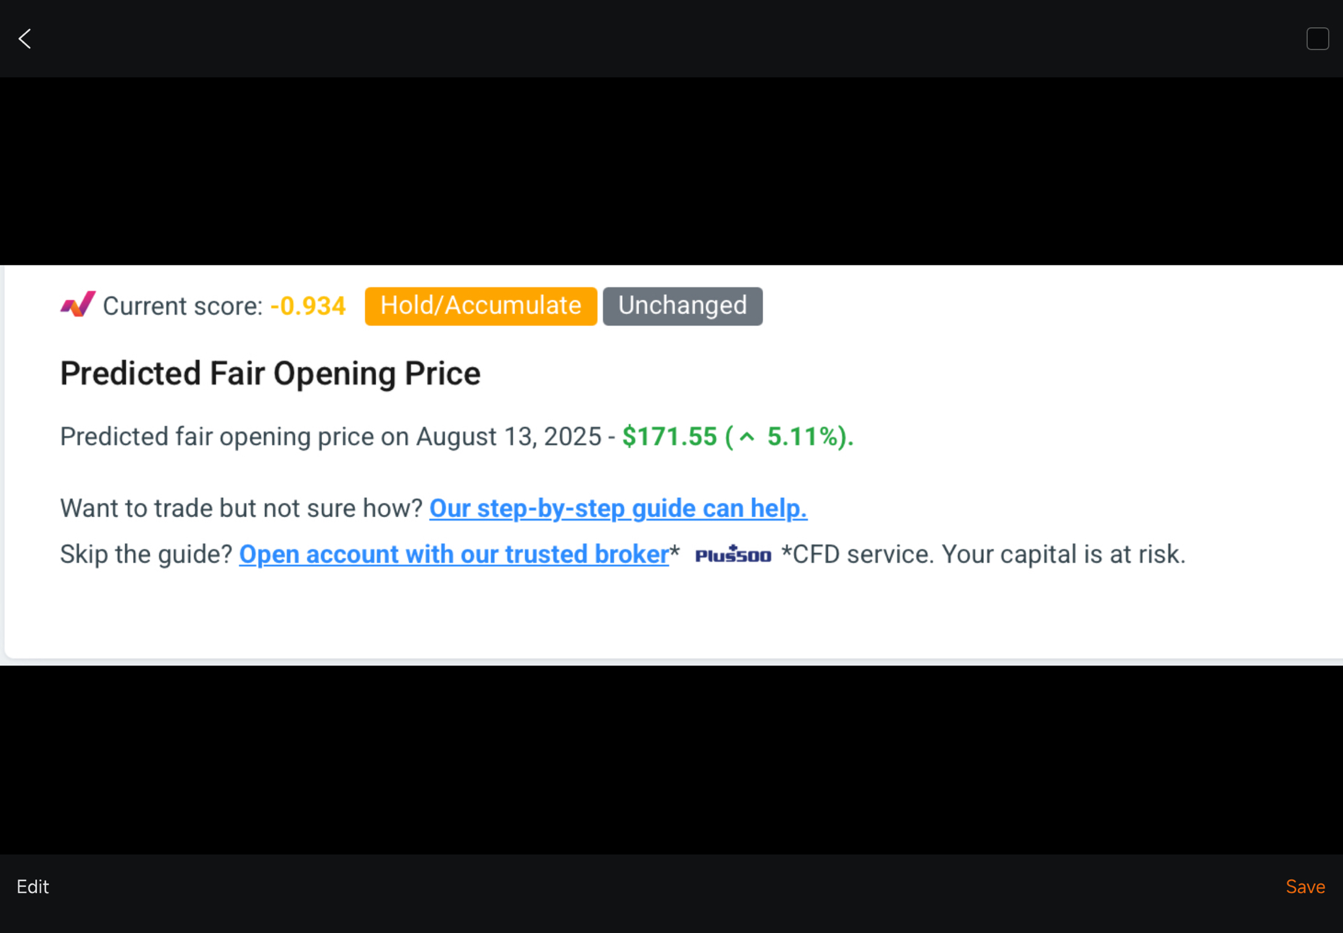Select the Hold/Accumulate orange badge
This screenshot has height=933, width=1343.
pos(480,306)
